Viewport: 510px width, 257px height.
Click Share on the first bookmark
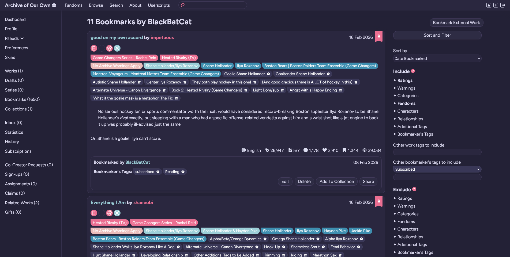[368, 181]
